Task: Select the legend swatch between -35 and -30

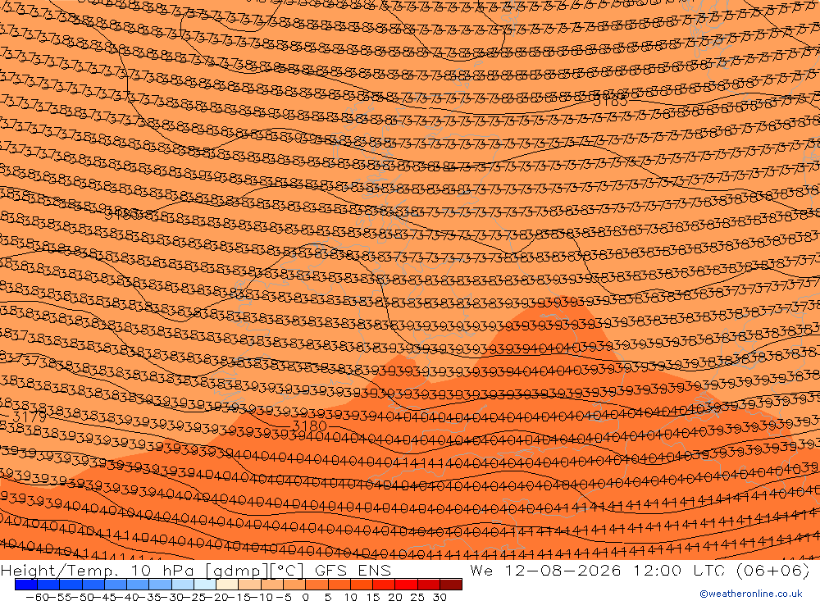Action: point(160,585)
